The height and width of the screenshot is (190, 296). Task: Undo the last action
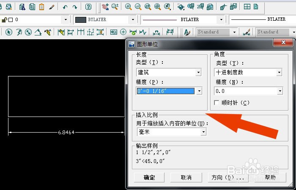pyautogui.click(x=65, y=7)
